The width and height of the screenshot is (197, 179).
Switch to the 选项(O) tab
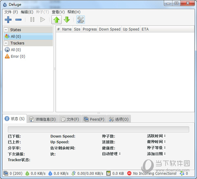(x=119, y=119)
